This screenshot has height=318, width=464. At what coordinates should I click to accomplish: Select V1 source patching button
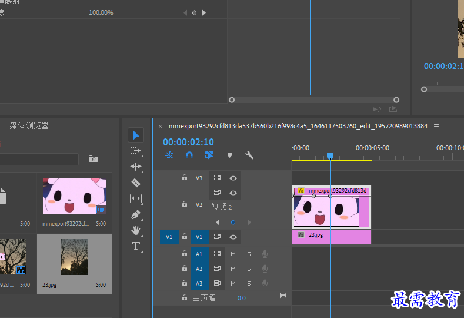pos(169,237)
